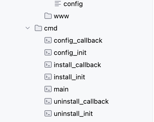Select the config file label
This screenshot has width=154, height=122.
point(73,4)
